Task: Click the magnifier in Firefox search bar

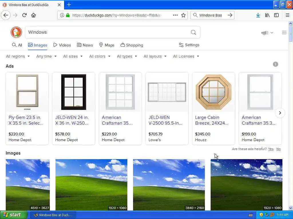Action: click(195, 15)
